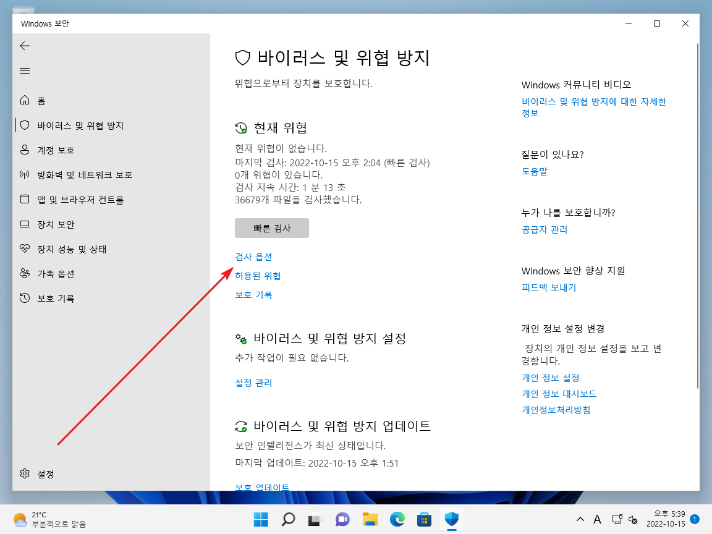Open the 피드백 보내기 link

tap(549, 287)
